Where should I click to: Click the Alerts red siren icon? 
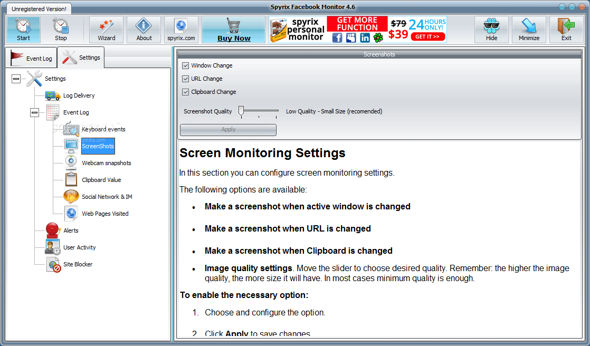tap(53, 230)
